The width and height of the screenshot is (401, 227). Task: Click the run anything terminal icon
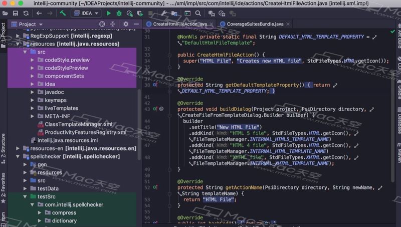(x=187, y=13)
